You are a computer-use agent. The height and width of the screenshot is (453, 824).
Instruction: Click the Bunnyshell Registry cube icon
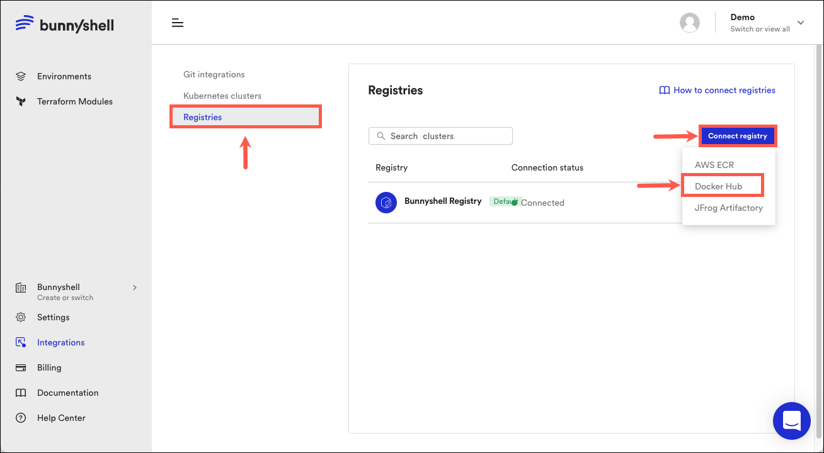pyautogui.click(x=386, y=203)
